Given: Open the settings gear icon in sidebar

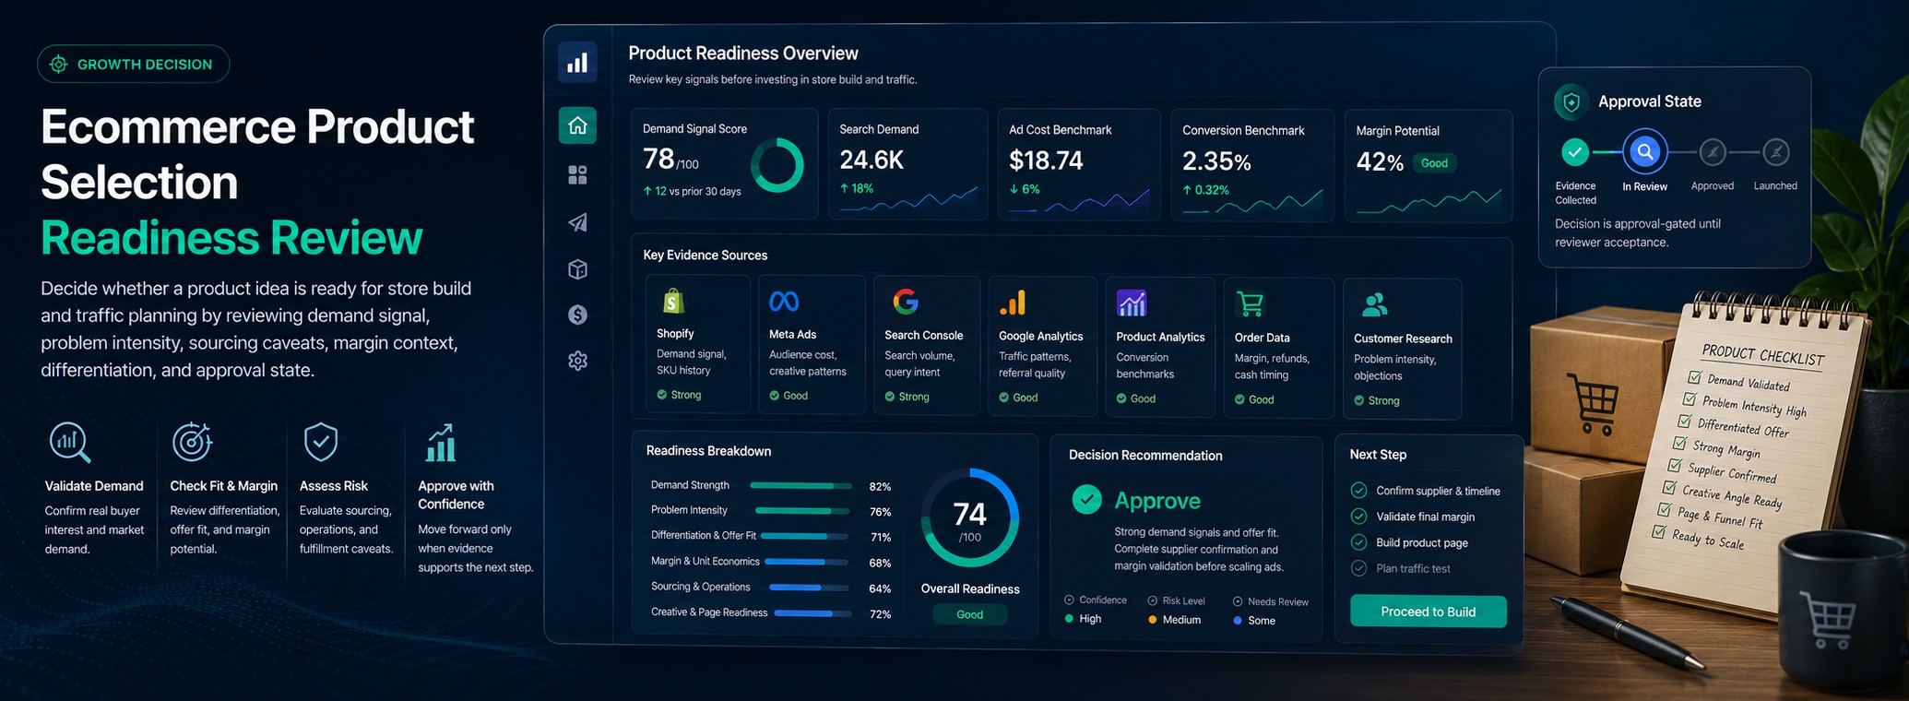Looking at the screenshot, I should (x=577, y=361).
